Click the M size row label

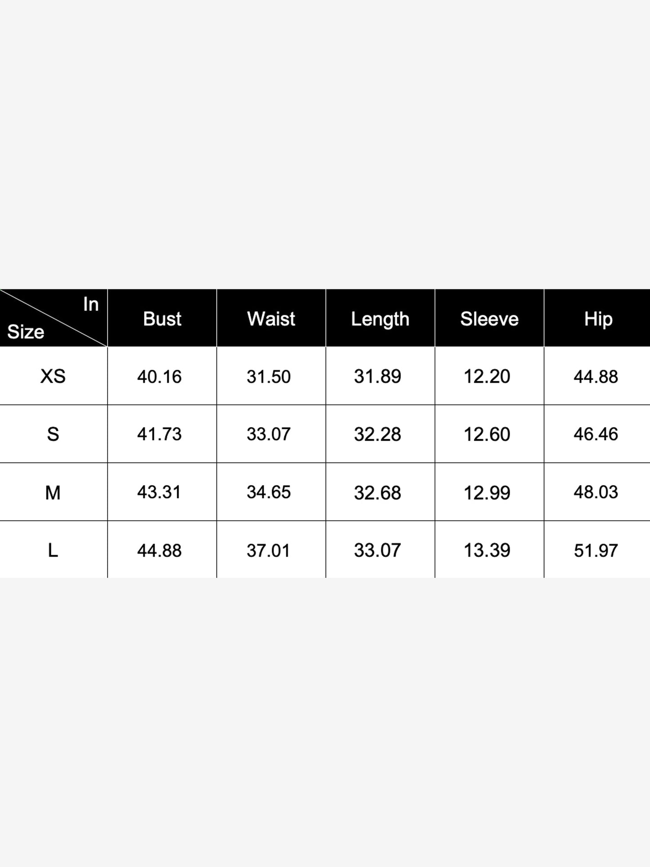tap(53, 493)
